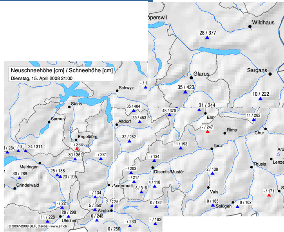This screenshot has width=284, height=232.
Task: Click the Ulrichen town label
Action: (70, 221)
